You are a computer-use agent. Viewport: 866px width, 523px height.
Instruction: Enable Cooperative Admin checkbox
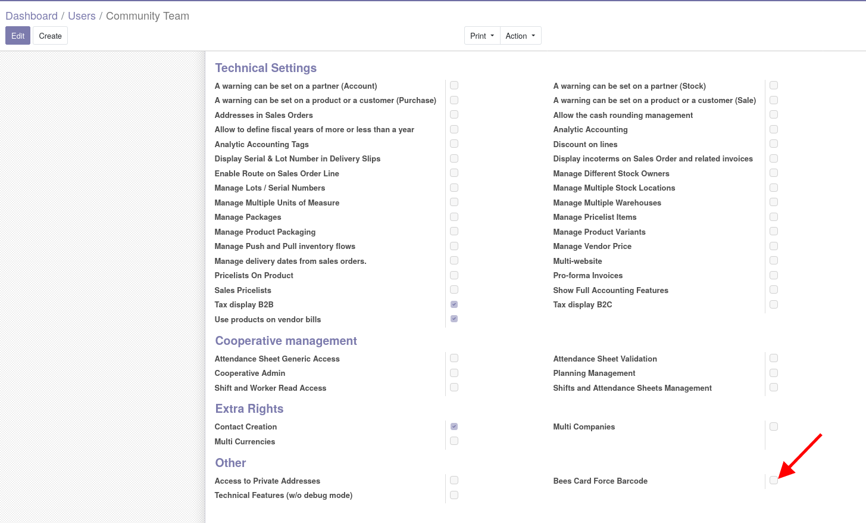tap(454, 373)
